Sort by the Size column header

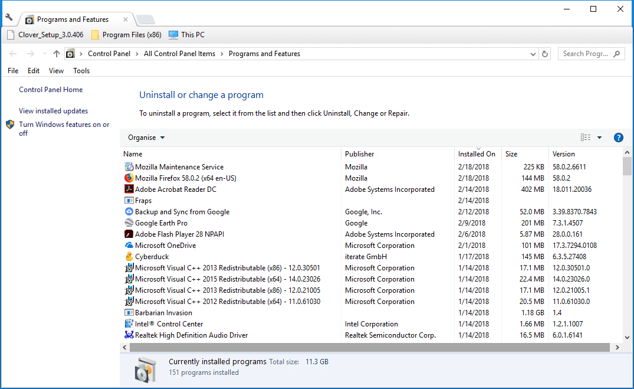(x=525, y=154)
